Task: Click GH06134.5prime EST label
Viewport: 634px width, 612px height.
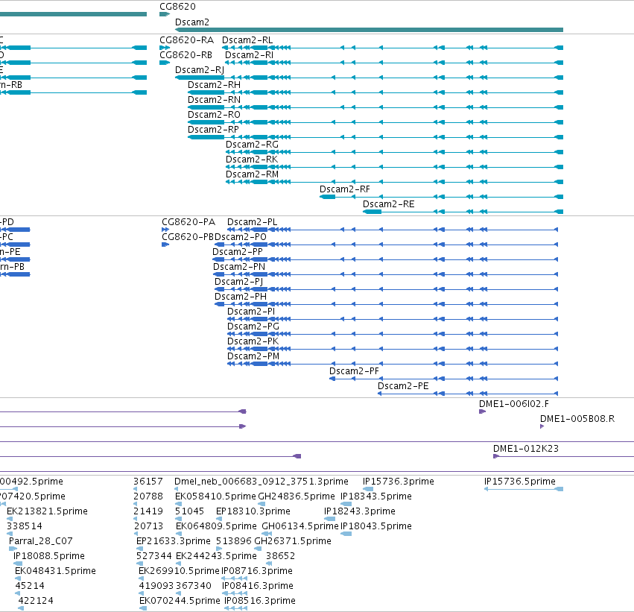Action: (300, 526)
